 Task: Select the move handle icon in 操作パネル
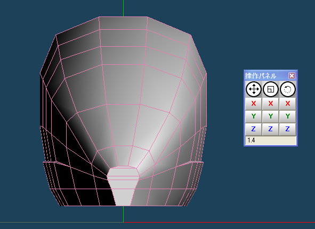(254, 89)
